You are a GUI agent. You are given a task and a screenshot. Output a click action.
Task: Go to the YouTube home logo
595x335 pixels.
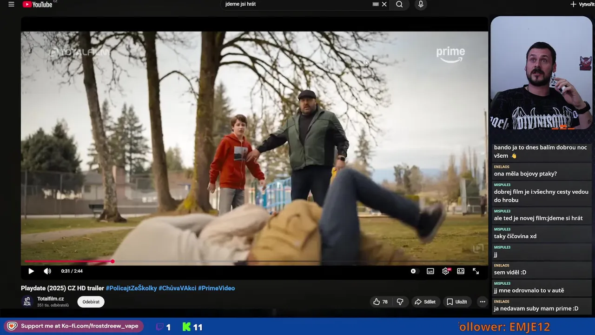coord(37,4)
